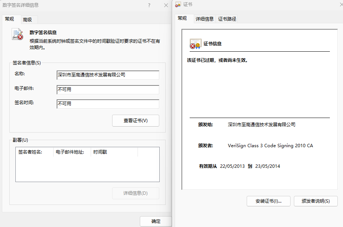
Task: Click the expiry date 23/05/2014
Action: [268, 166]
